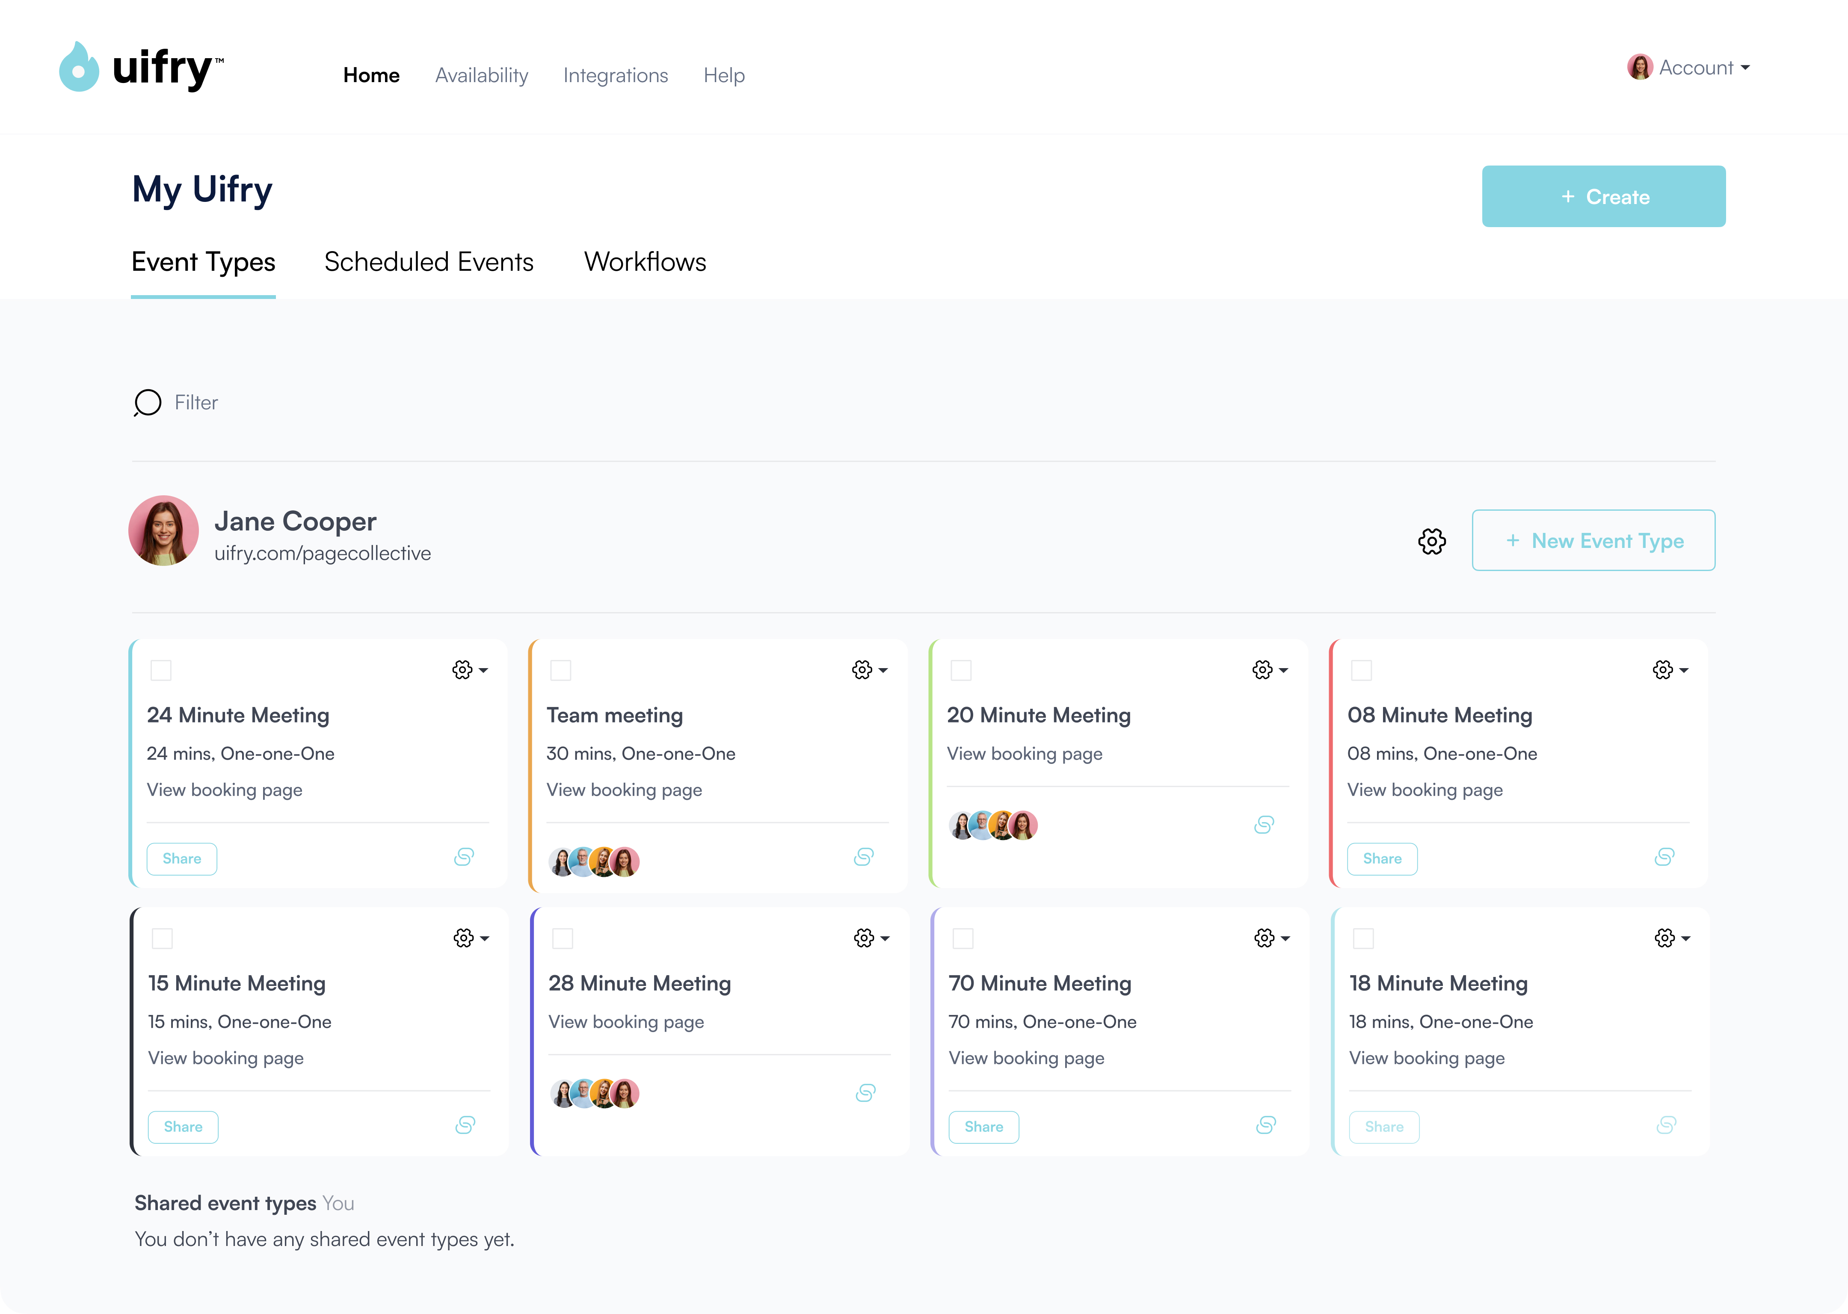The image size is (1848, 1314).
Task: Select the 15 Minute Meeting checkbox
Action: (163, 938)
